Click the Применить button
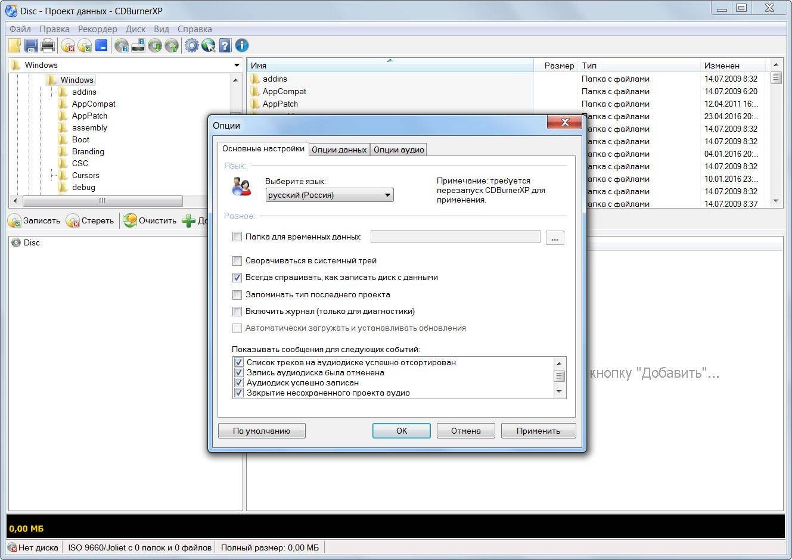792x560 pixels. pos(538,431)
